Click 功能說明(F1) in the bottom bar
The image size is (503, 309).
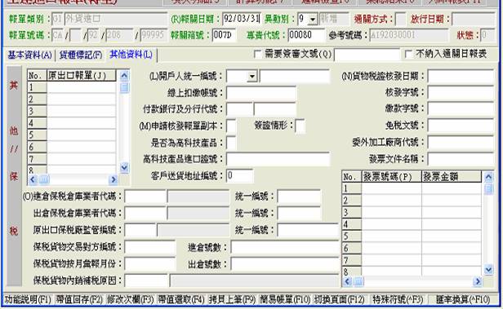pyautogui.click(x=28, y=300)
